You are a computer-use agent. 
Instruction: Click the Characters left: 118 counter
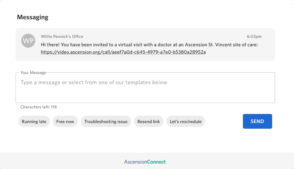39,107
